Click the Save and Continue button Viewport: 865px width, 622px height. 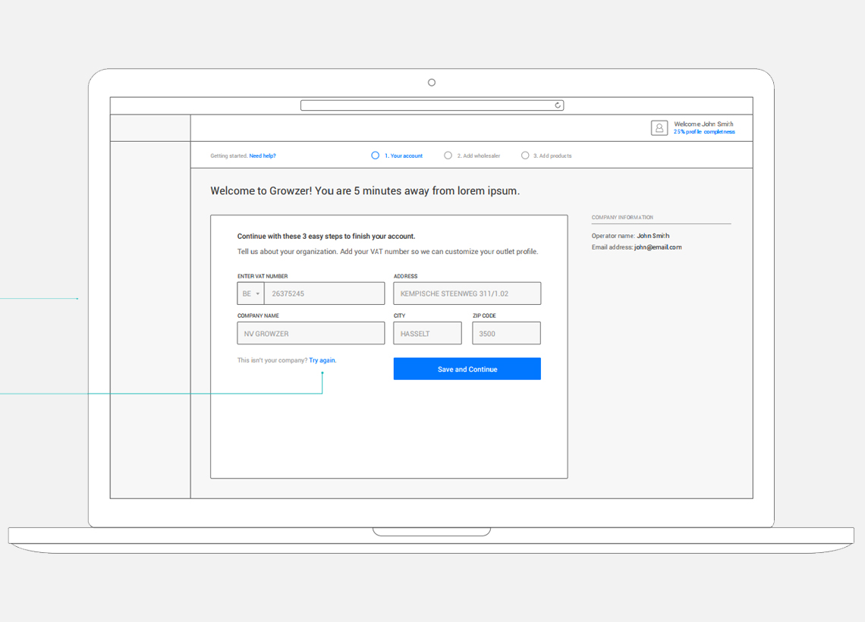pos(467,369)
